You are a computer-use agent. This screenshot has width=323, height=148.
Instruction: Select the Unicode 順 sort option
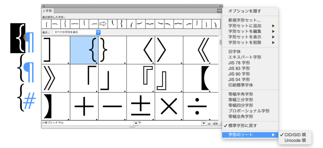295,140
